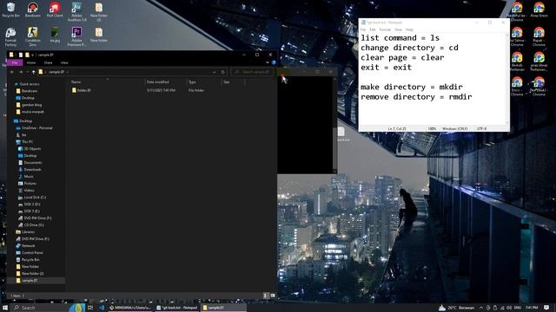Screen dimensions: 556x312
Task: Open the Riot Client desktop shortcut
Action: click(55, 10)
